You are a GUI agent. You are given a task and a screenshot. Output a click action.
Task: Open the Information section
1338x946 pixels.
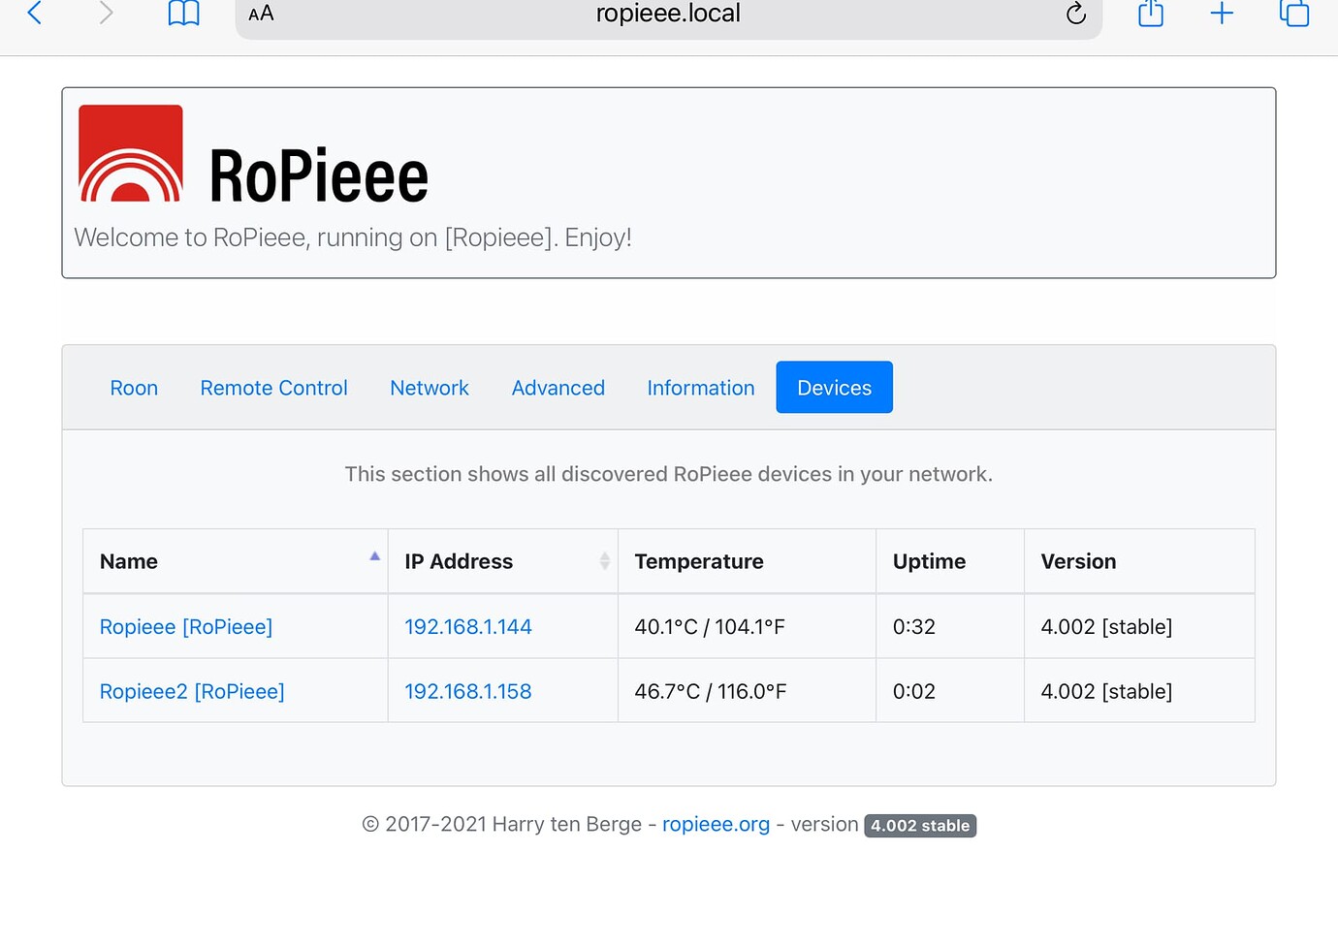tap(700, 387)
